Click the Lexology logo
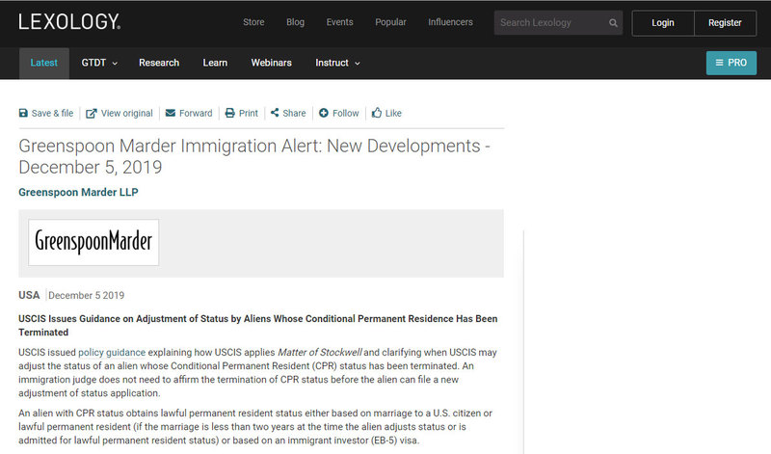 click(69, 21)
